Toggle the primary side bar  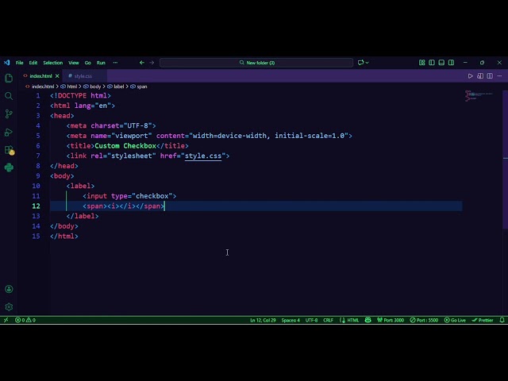432,63
